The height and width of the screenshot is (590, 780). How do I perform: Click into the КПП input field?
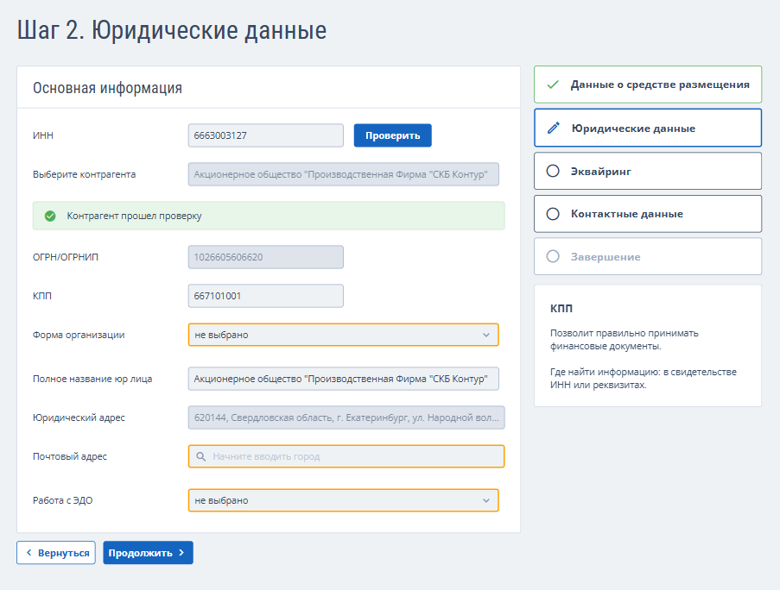click(x=265, y=296)
